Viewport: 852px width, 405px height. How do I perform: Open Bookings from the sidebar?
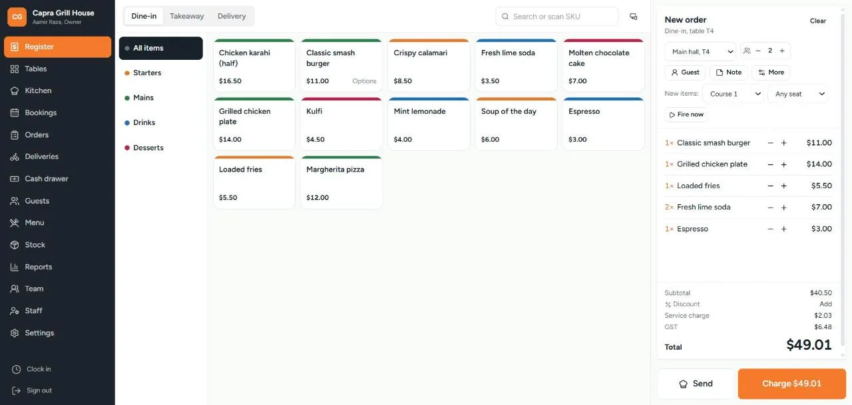click(57, 112)
